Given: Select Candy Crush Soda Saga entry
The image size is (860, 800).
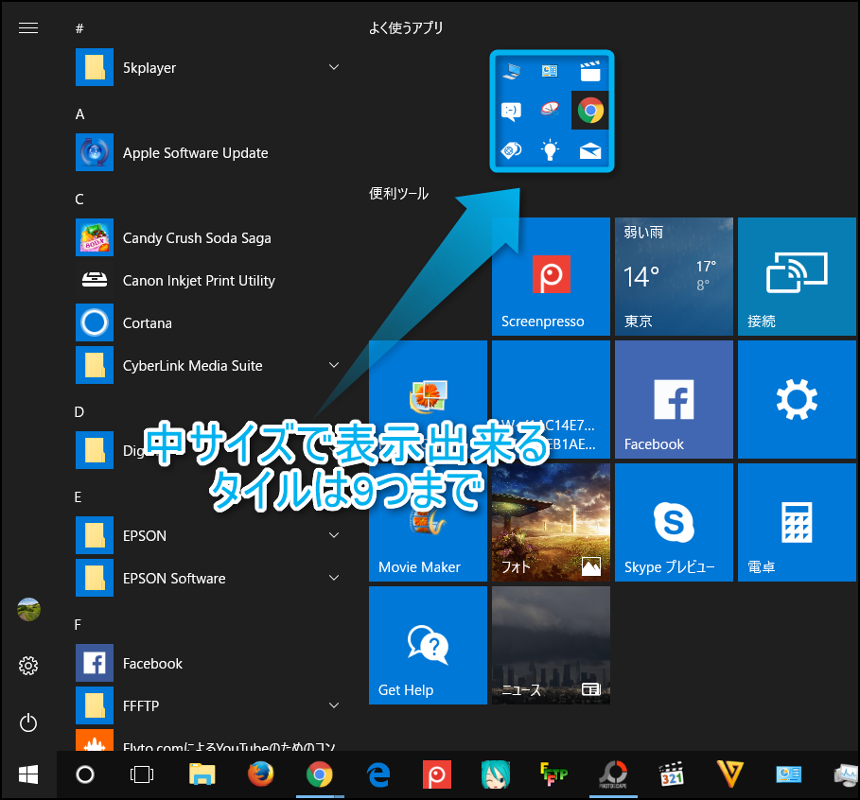Looking at the screenshot, I should (197, 238).
